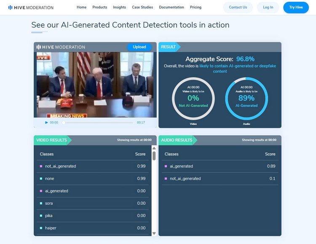Click the 0.1 audio score value

(x=272, y=178)
